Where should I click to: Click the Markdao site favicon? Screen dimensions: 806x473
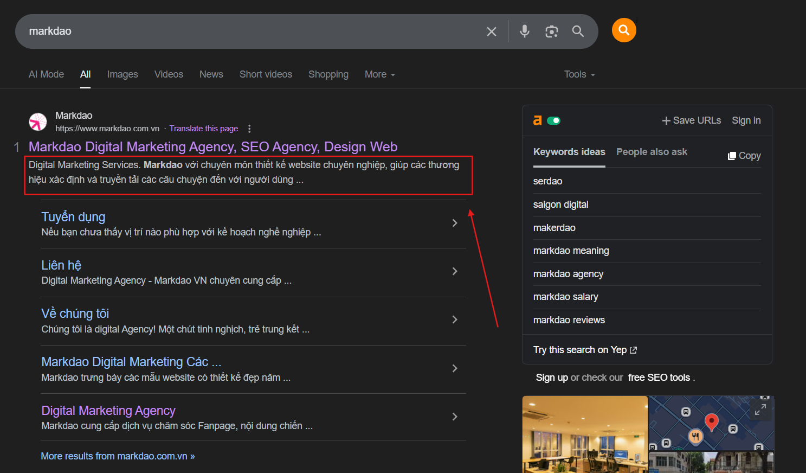pos(38,122)
